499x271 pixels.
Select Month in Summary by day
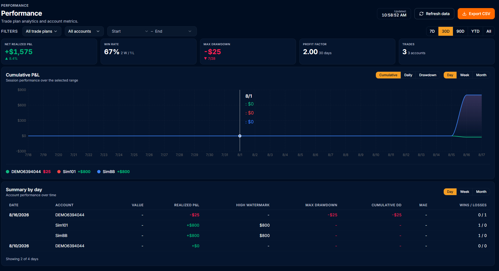click(x=481, y=192)
